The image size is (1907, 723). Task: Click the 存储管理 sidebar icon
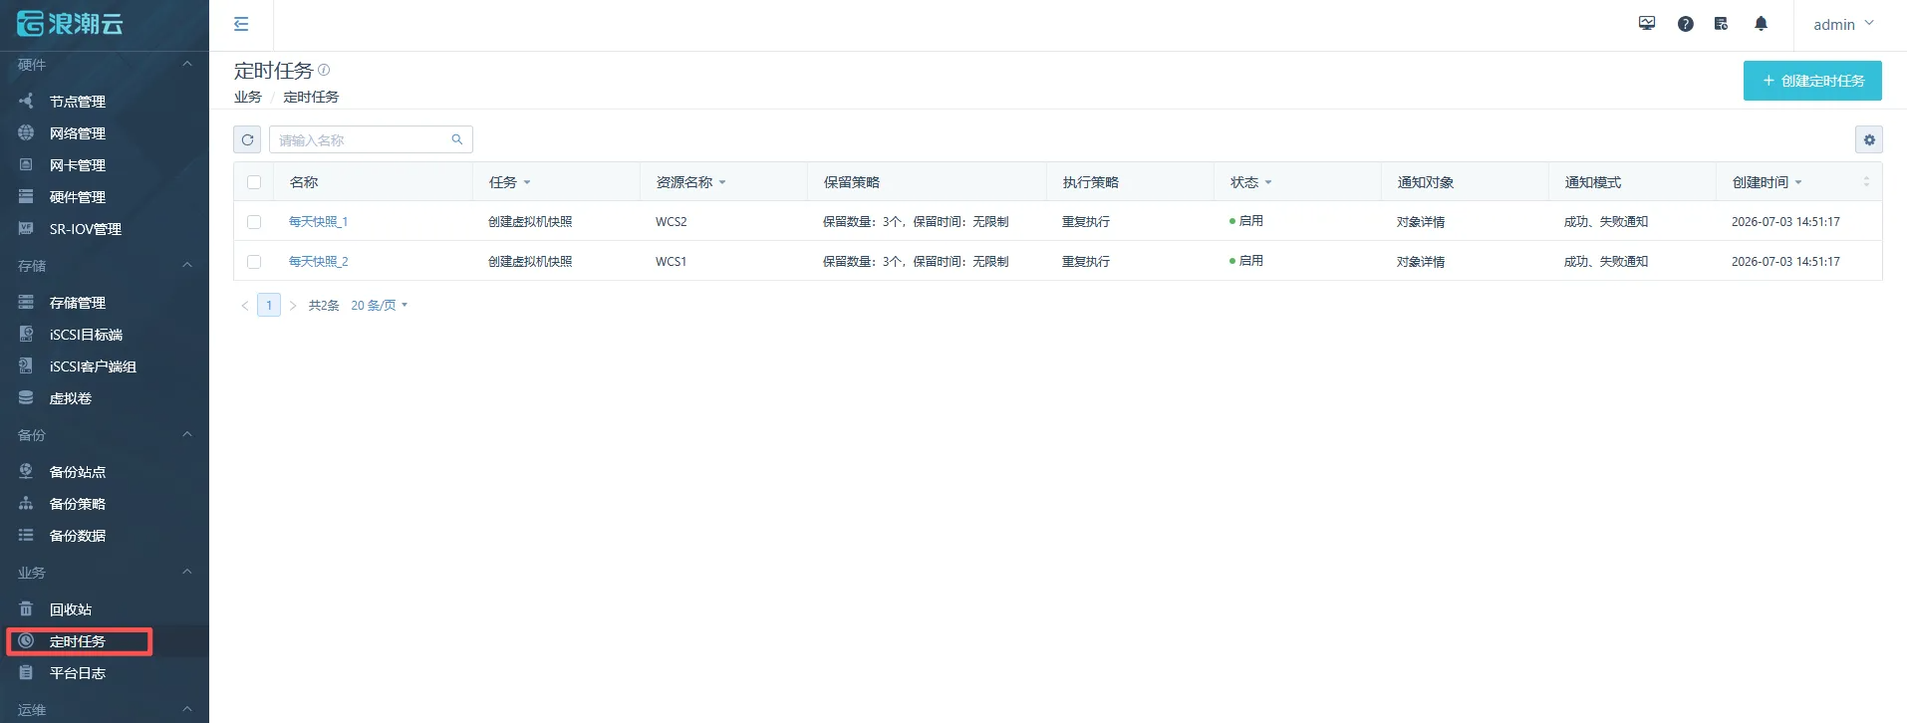tap(26, 302)
